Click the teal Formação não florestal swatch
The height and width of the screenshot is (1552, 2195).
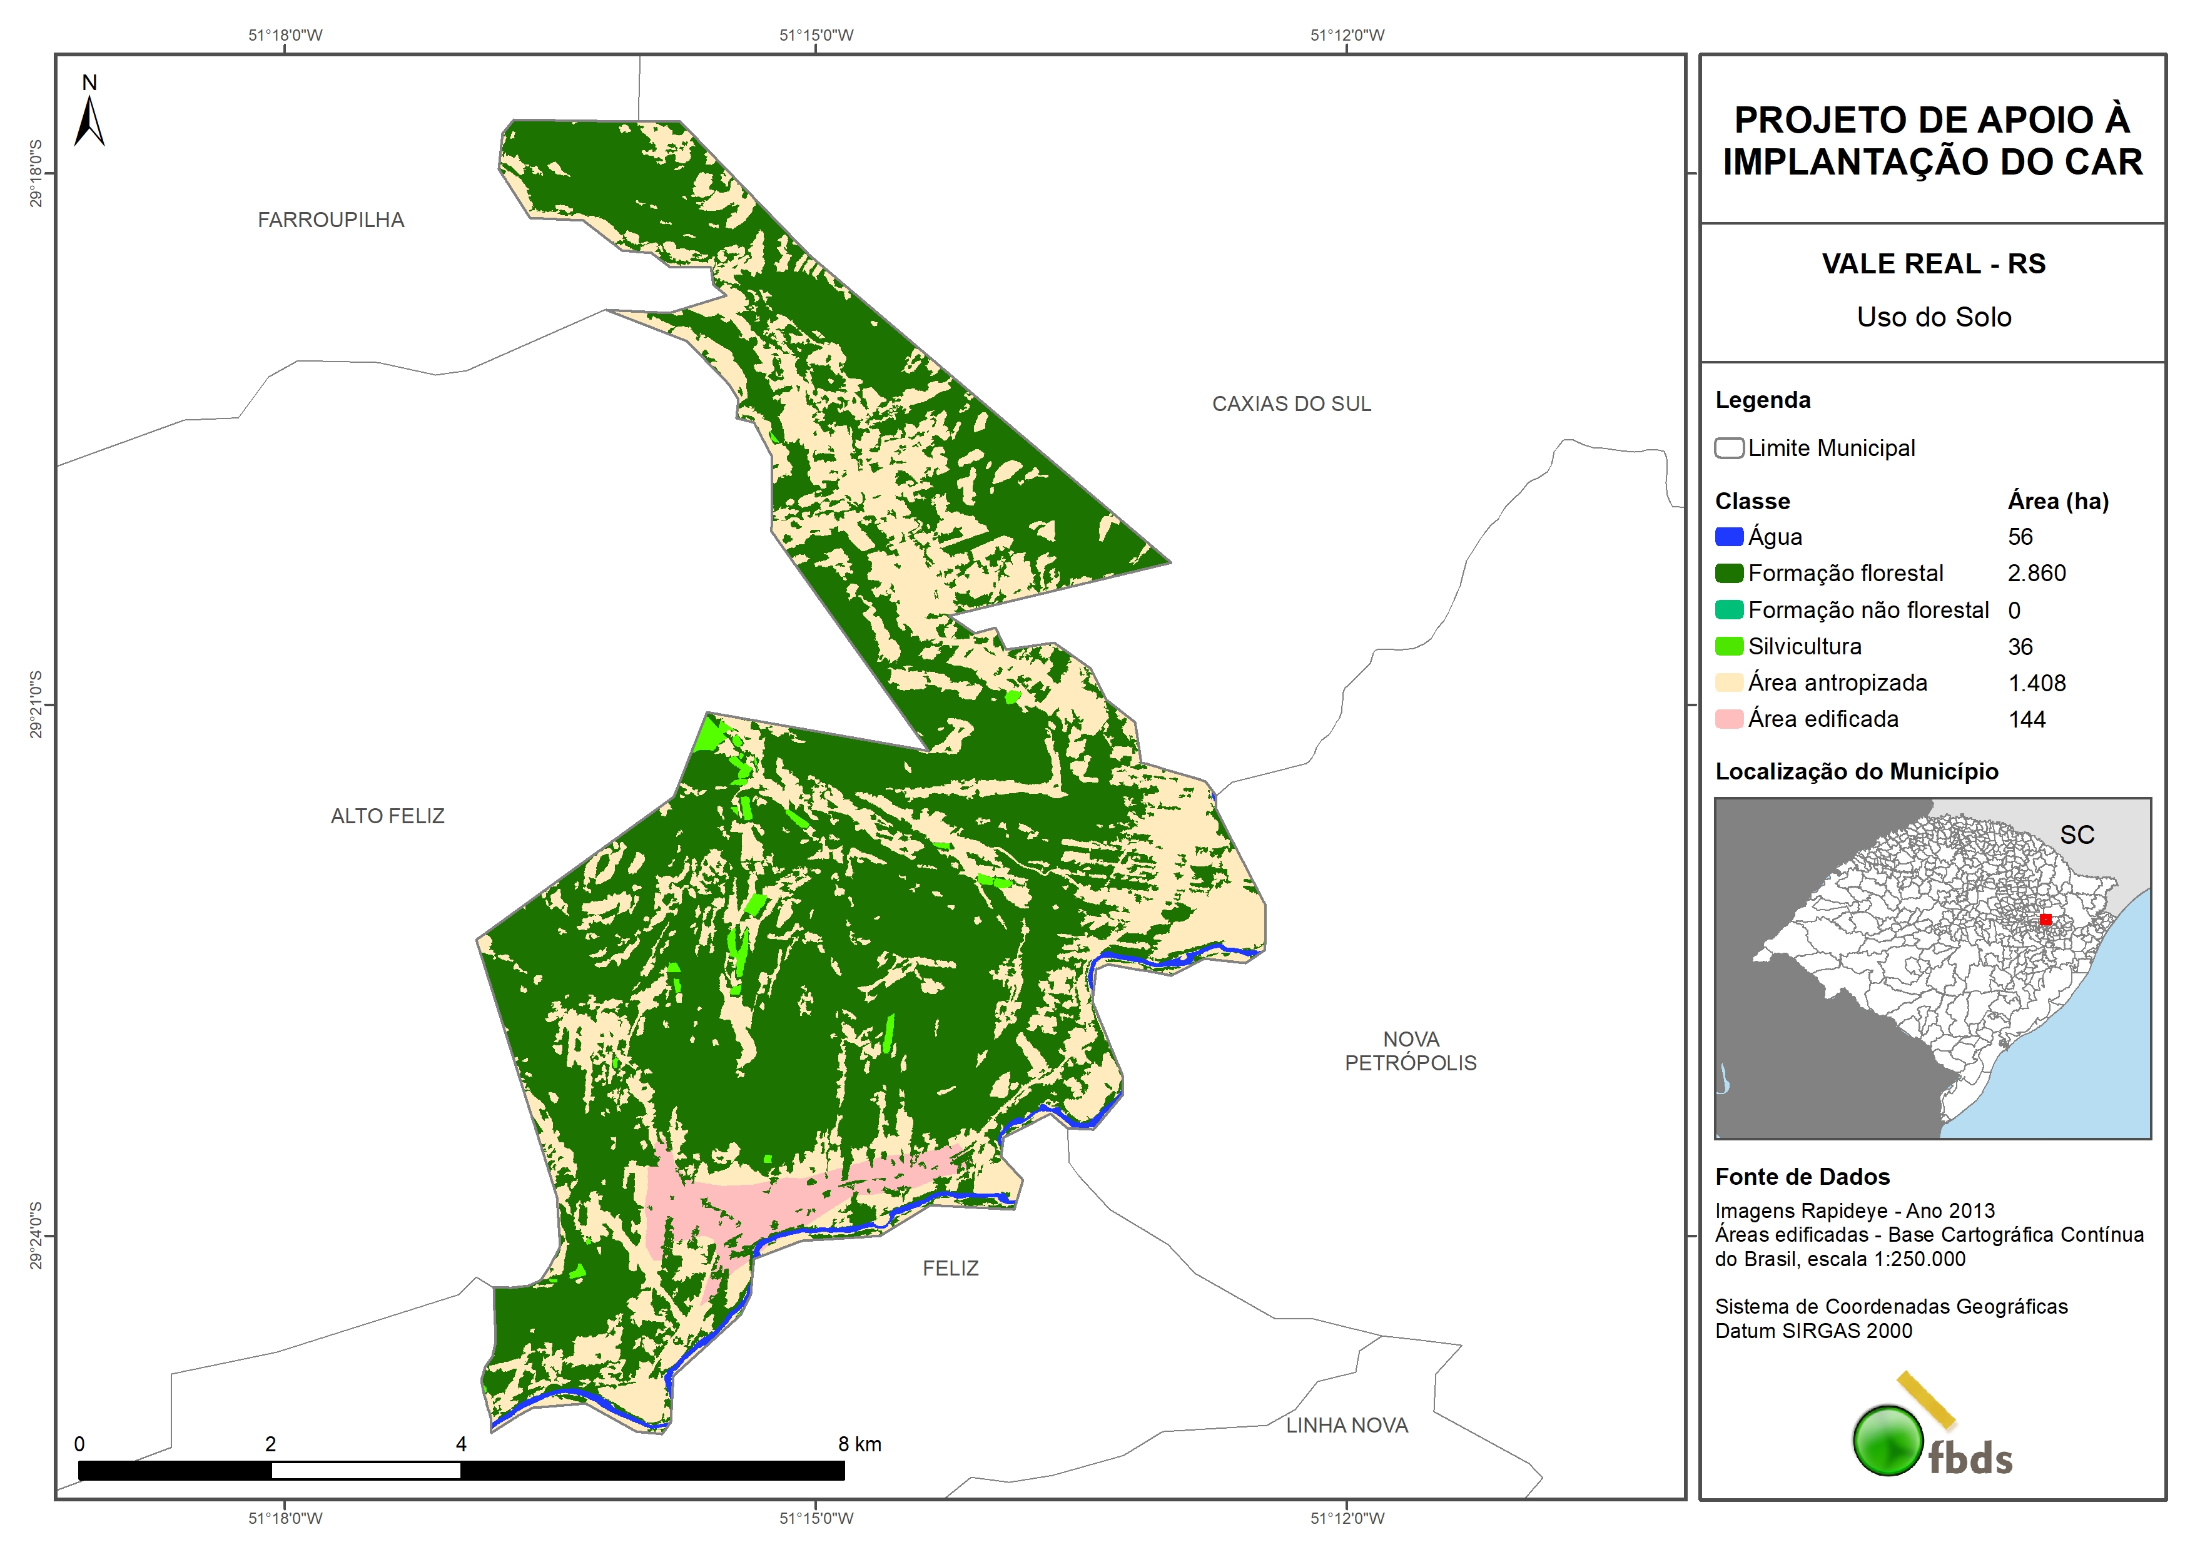(1728, 610)
